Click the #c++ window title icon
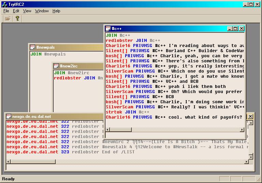Image resolution: width=262 pixels, height=183 pixels. click(x=108, y=29)
